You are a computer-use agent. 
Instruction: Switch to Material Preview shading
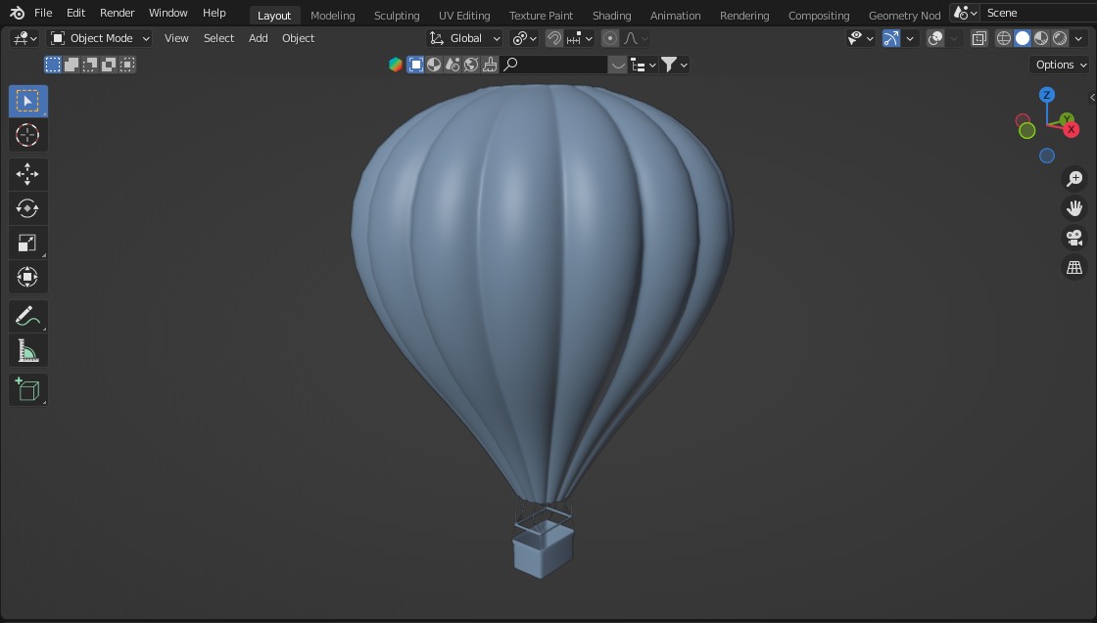(1041, 38)
